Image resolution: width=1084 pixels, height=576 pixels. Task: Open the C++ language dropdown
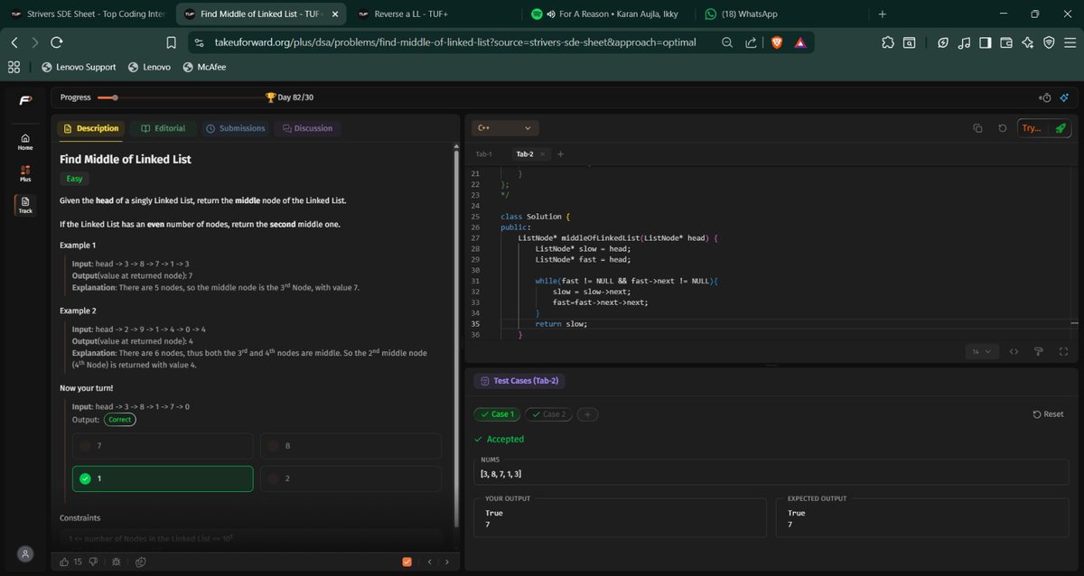[x=505, y=128]
